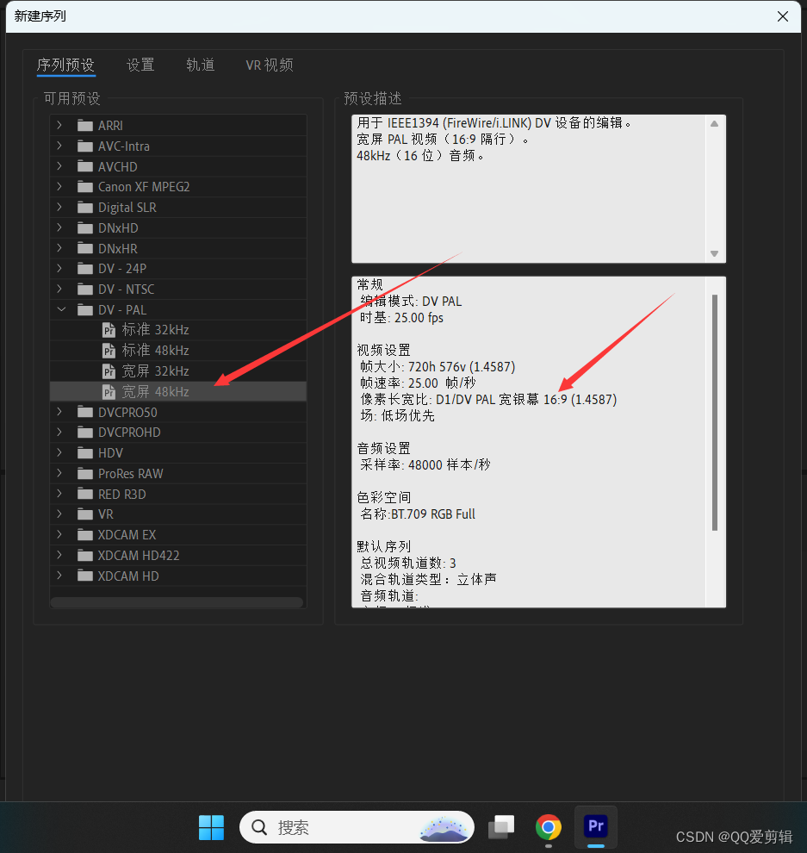
Task: Expand the DNxHR preset folder
Action: pos(59,248)
